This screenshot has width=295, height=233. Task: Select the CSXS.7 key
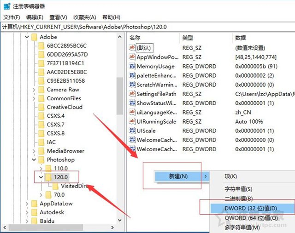click(56, 125)
